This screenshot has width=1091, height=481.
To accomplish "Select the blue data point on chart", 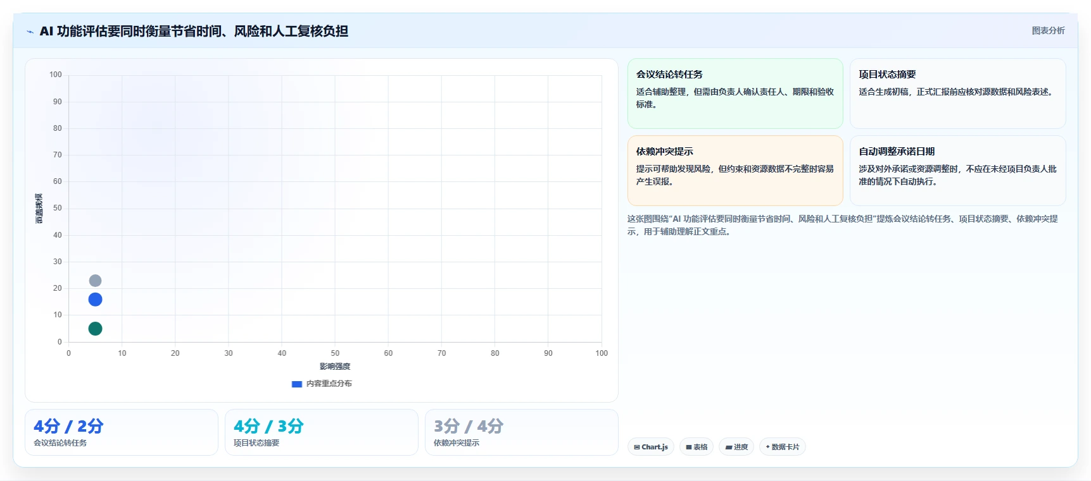I will click(95, 300).
